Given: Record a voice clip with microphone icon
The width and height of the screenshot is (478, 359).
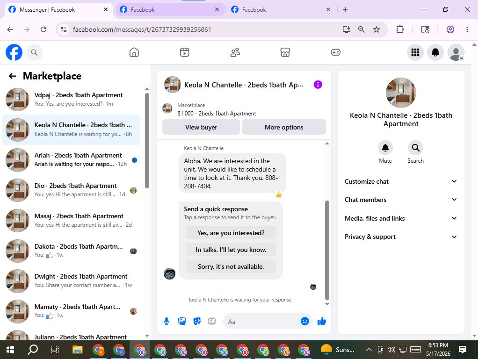Looking at the screenshot, I should 166,321.
